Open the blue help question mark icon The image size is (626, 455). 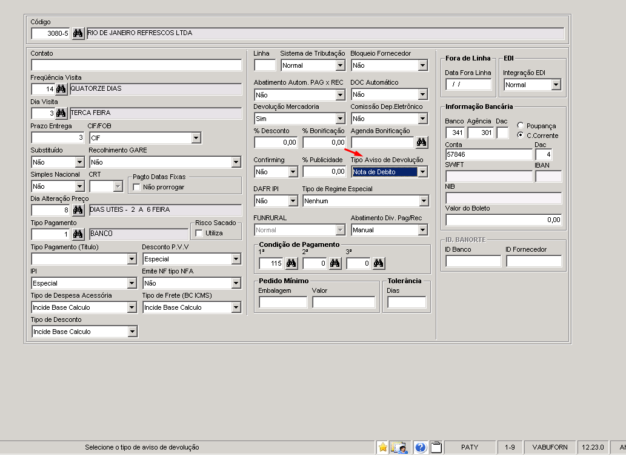pos(421,447)
